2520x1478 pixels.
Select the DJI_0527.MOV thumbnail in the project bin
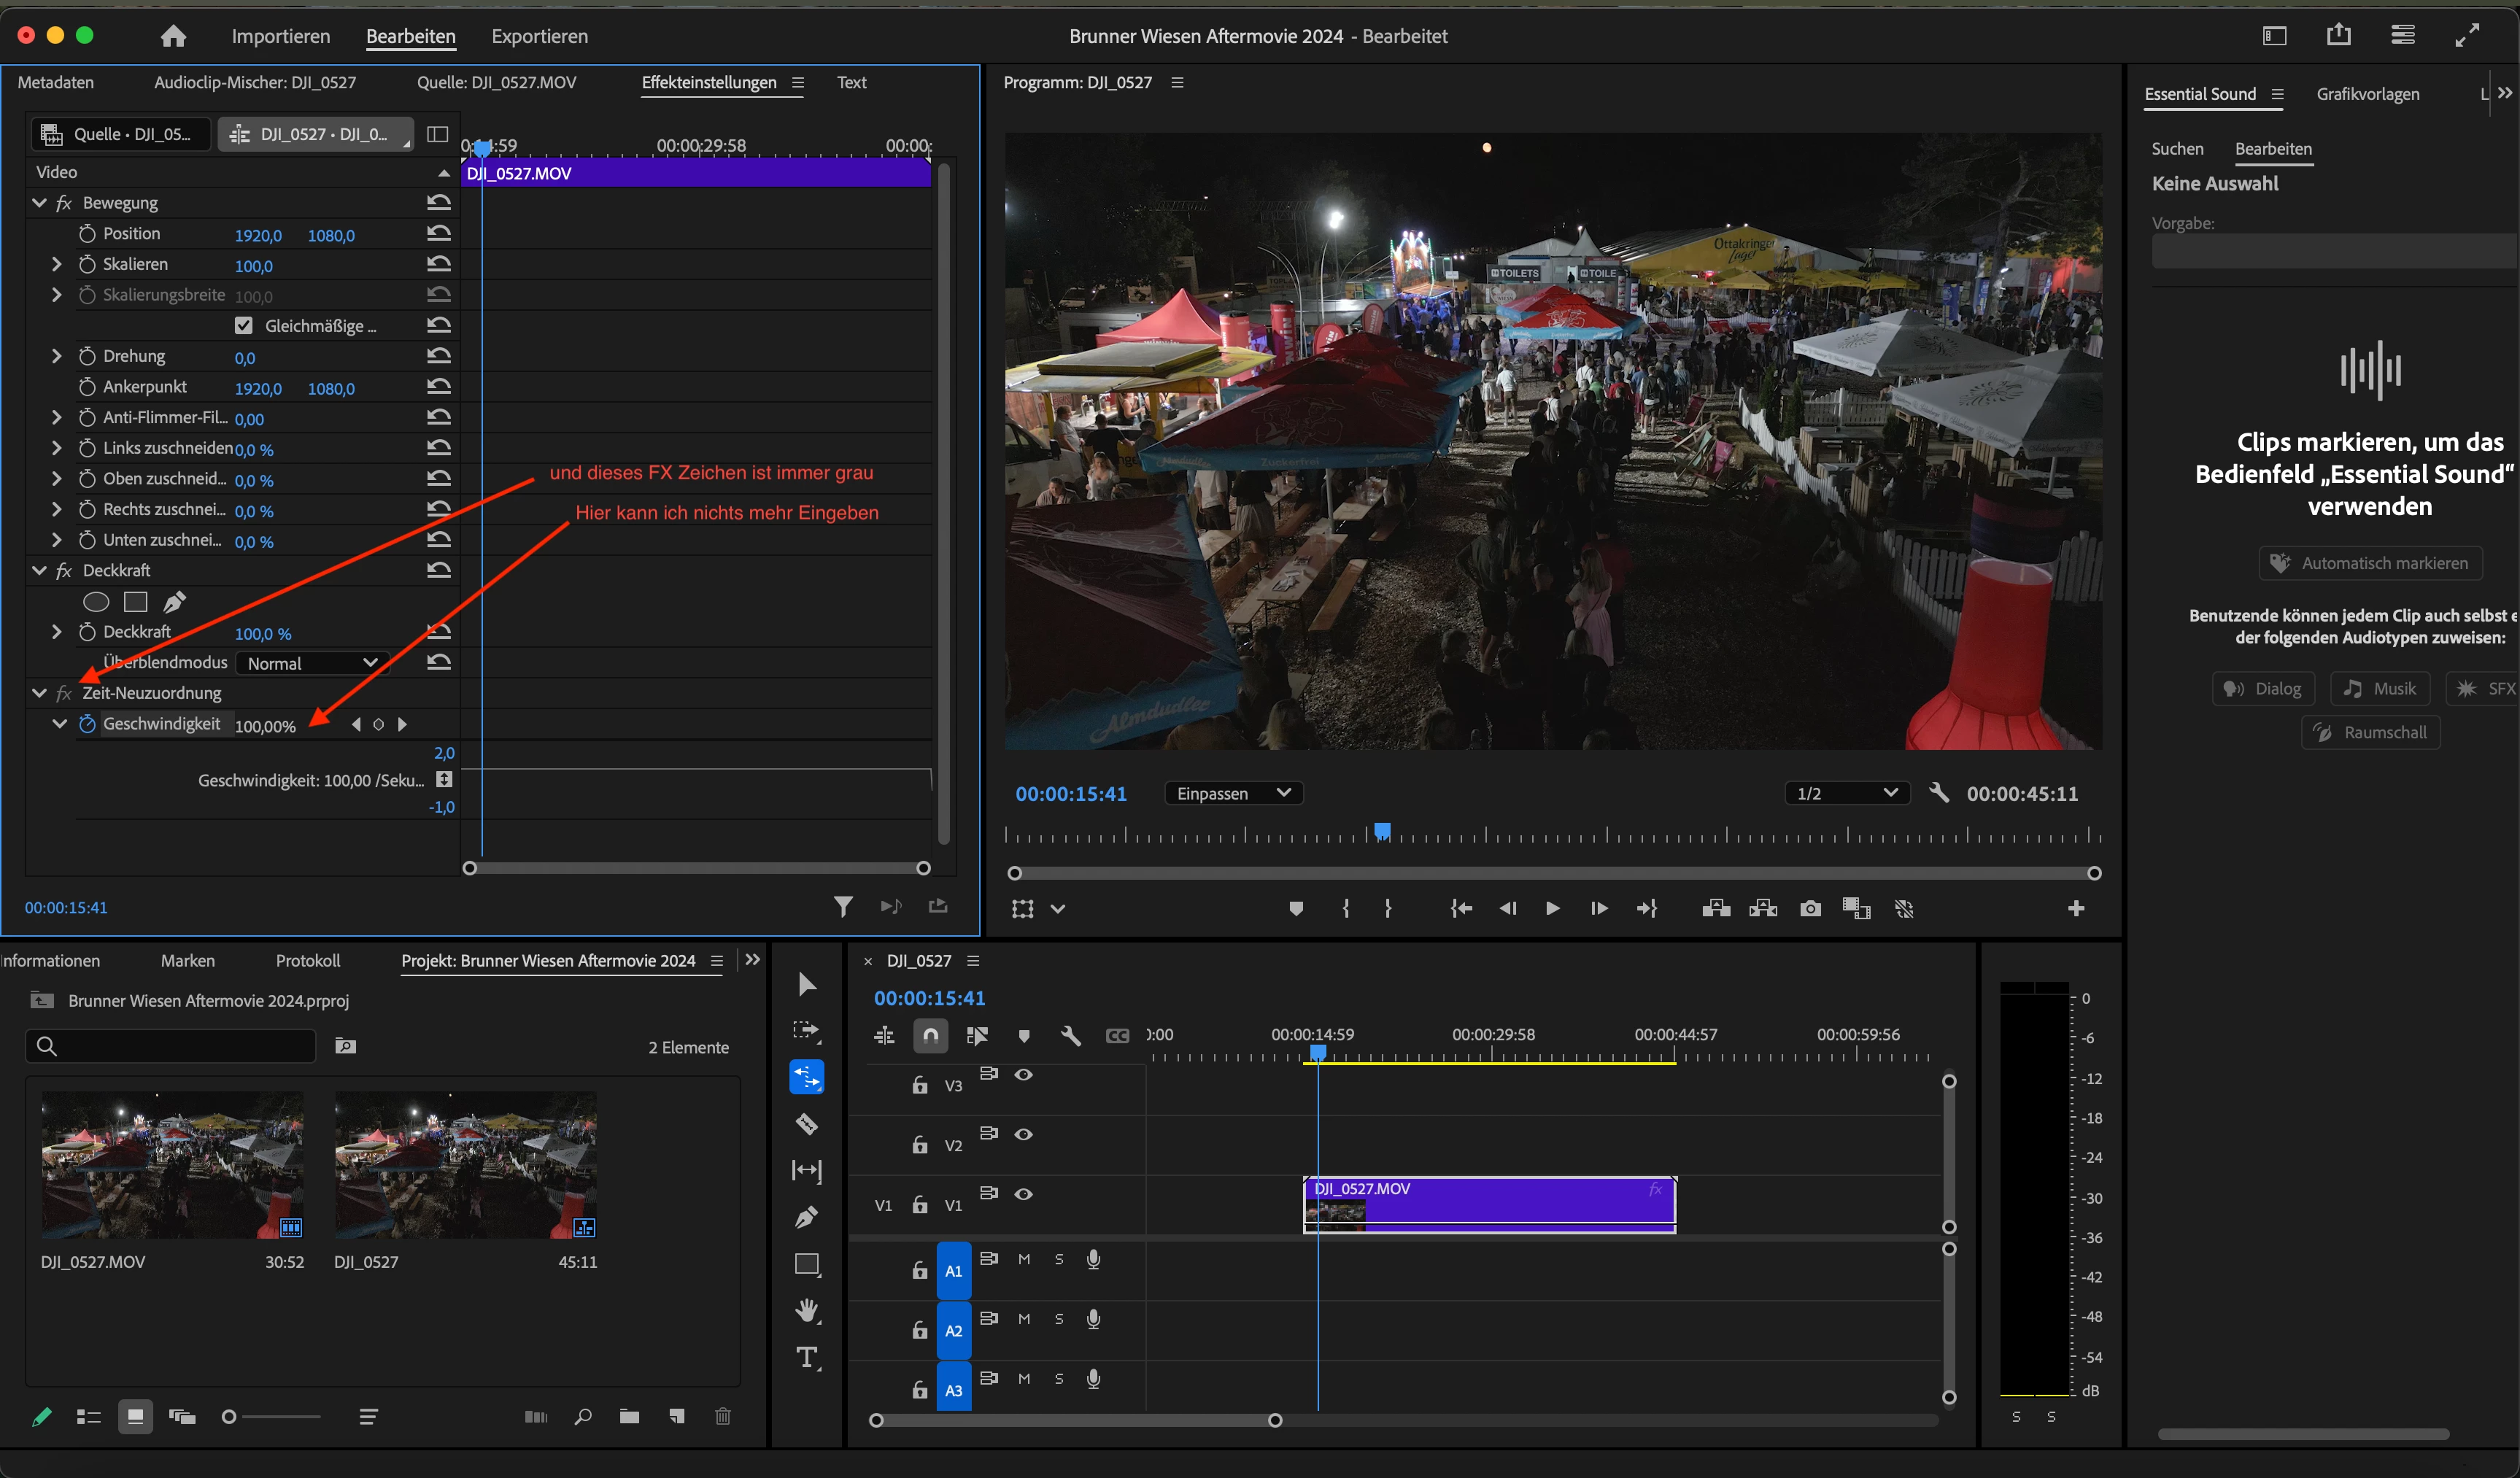(x=172, y=1165)
